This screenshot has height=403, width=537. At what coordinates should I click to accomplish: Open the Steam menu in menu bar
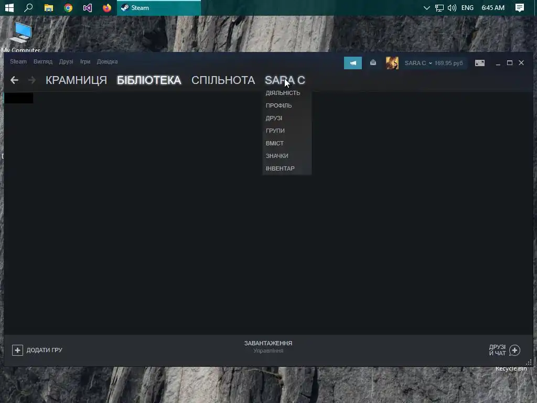click(18, 62)
